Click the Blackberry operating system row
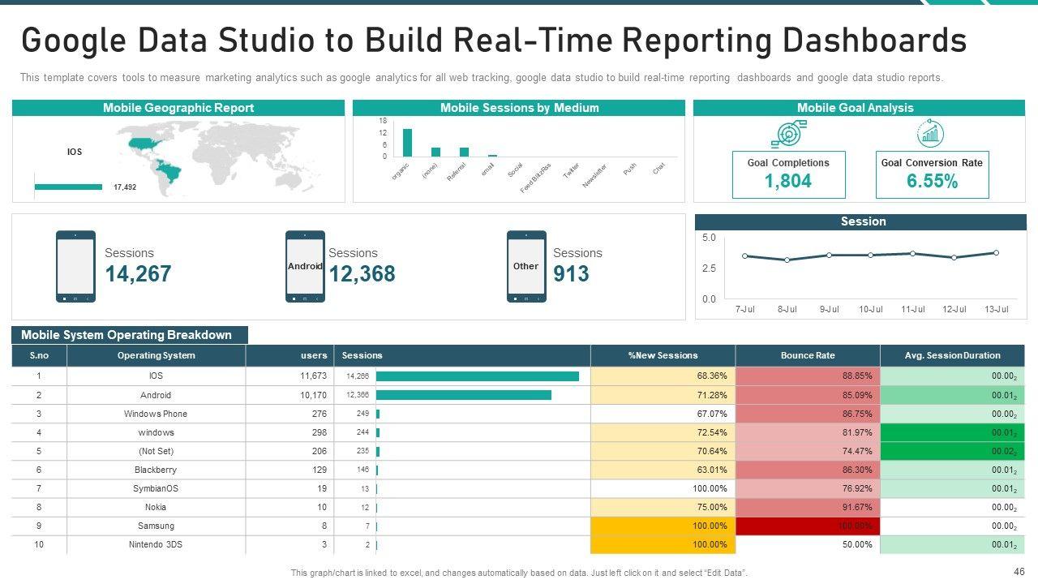The height and width of the screenshot is (584, 1038). [x=156, y=470]
